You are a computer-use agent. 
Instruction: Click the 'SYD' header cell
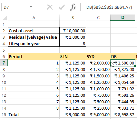click(x=98, y=56)
